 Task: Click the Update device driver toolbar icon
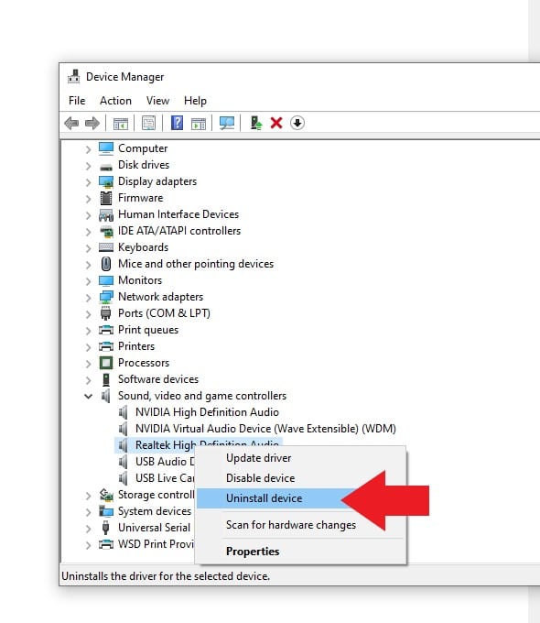(x=256, y=123)
